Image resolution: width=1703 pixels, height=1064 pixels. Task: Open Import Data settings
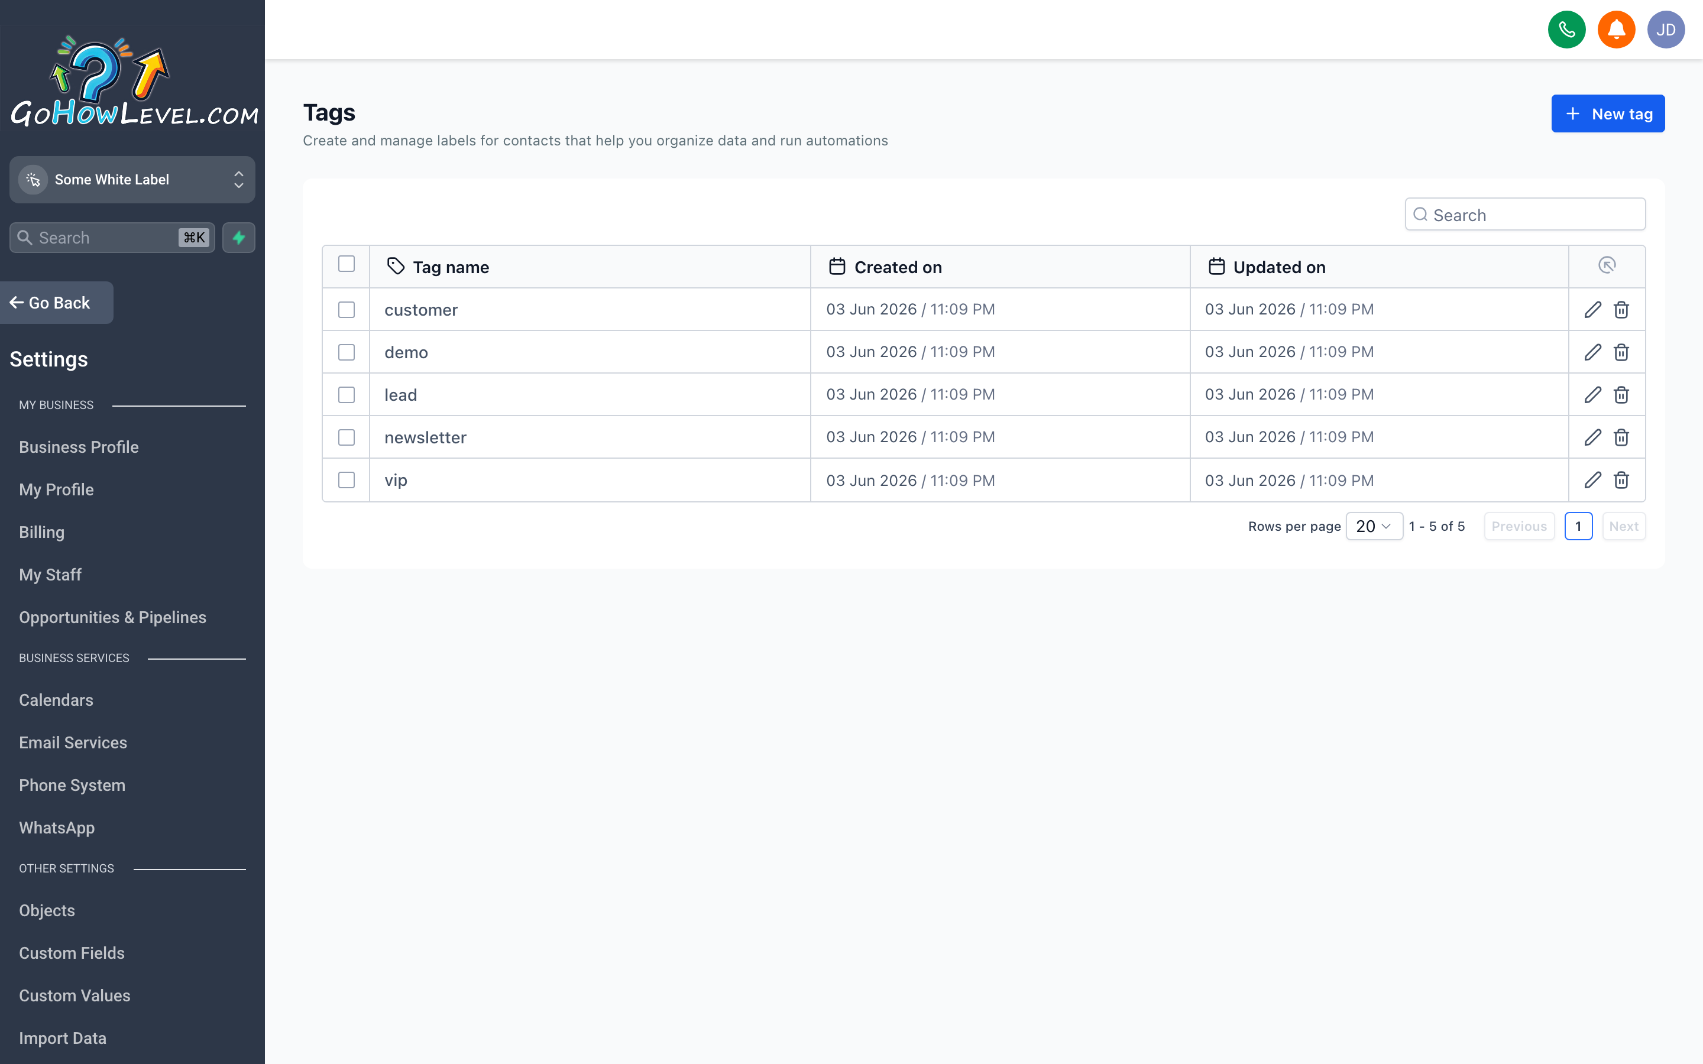(x=63, y=1038)
